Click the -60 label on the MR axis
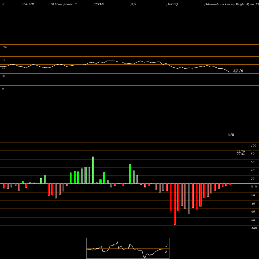The width and height of the screenshot is (259, 259). point(253,212)
